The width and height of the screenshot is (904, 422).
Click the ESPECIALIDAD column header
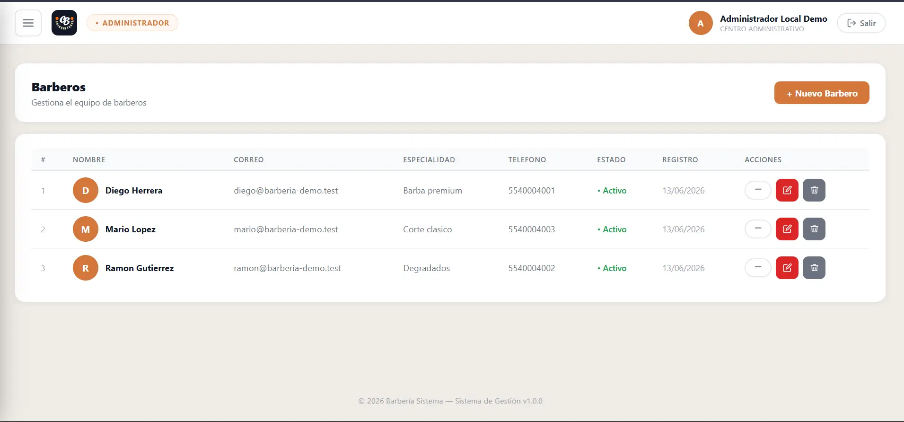(x=429, y=159)
